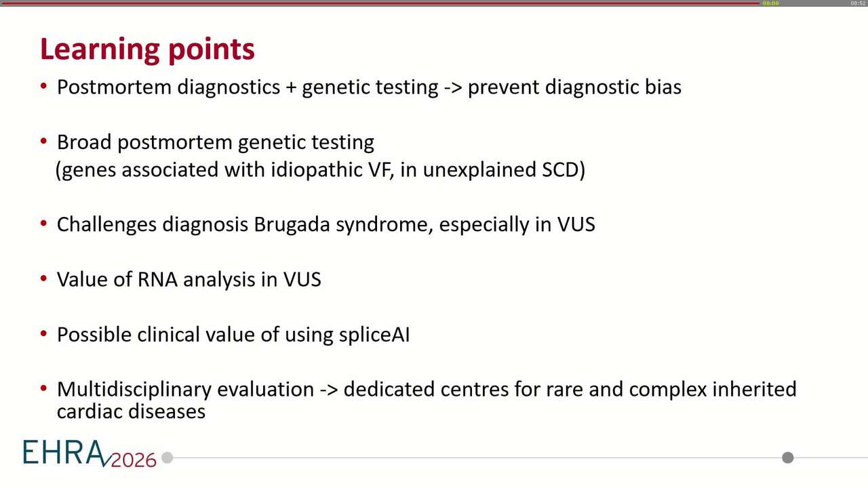Click the right dark grey dot on footer line
868x488 pixels.
point(787,457)
